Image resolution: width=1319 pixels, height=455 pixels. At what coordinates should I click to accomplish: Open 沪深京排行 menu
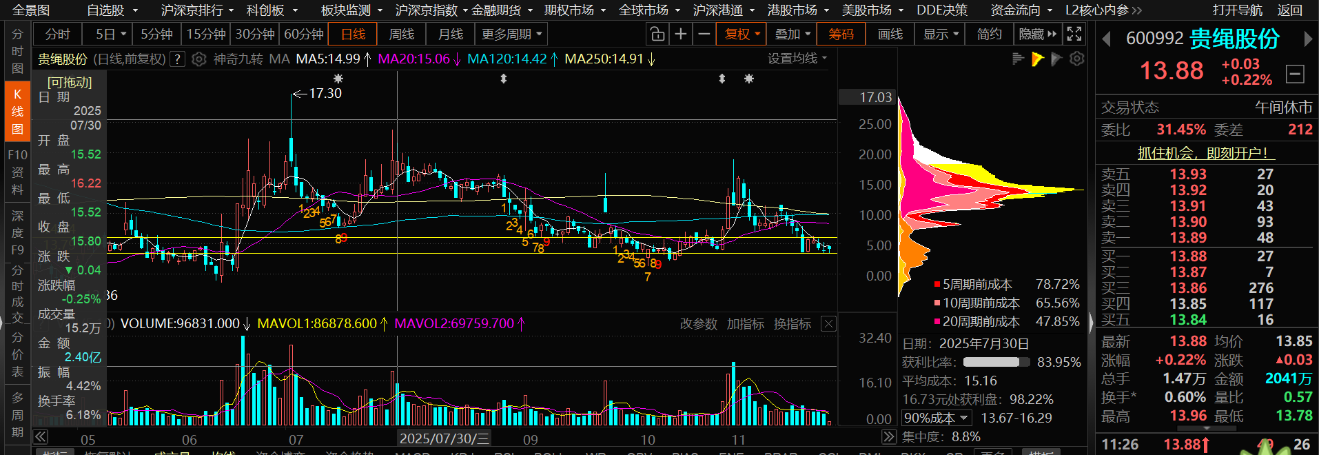(x=197, y=10)
